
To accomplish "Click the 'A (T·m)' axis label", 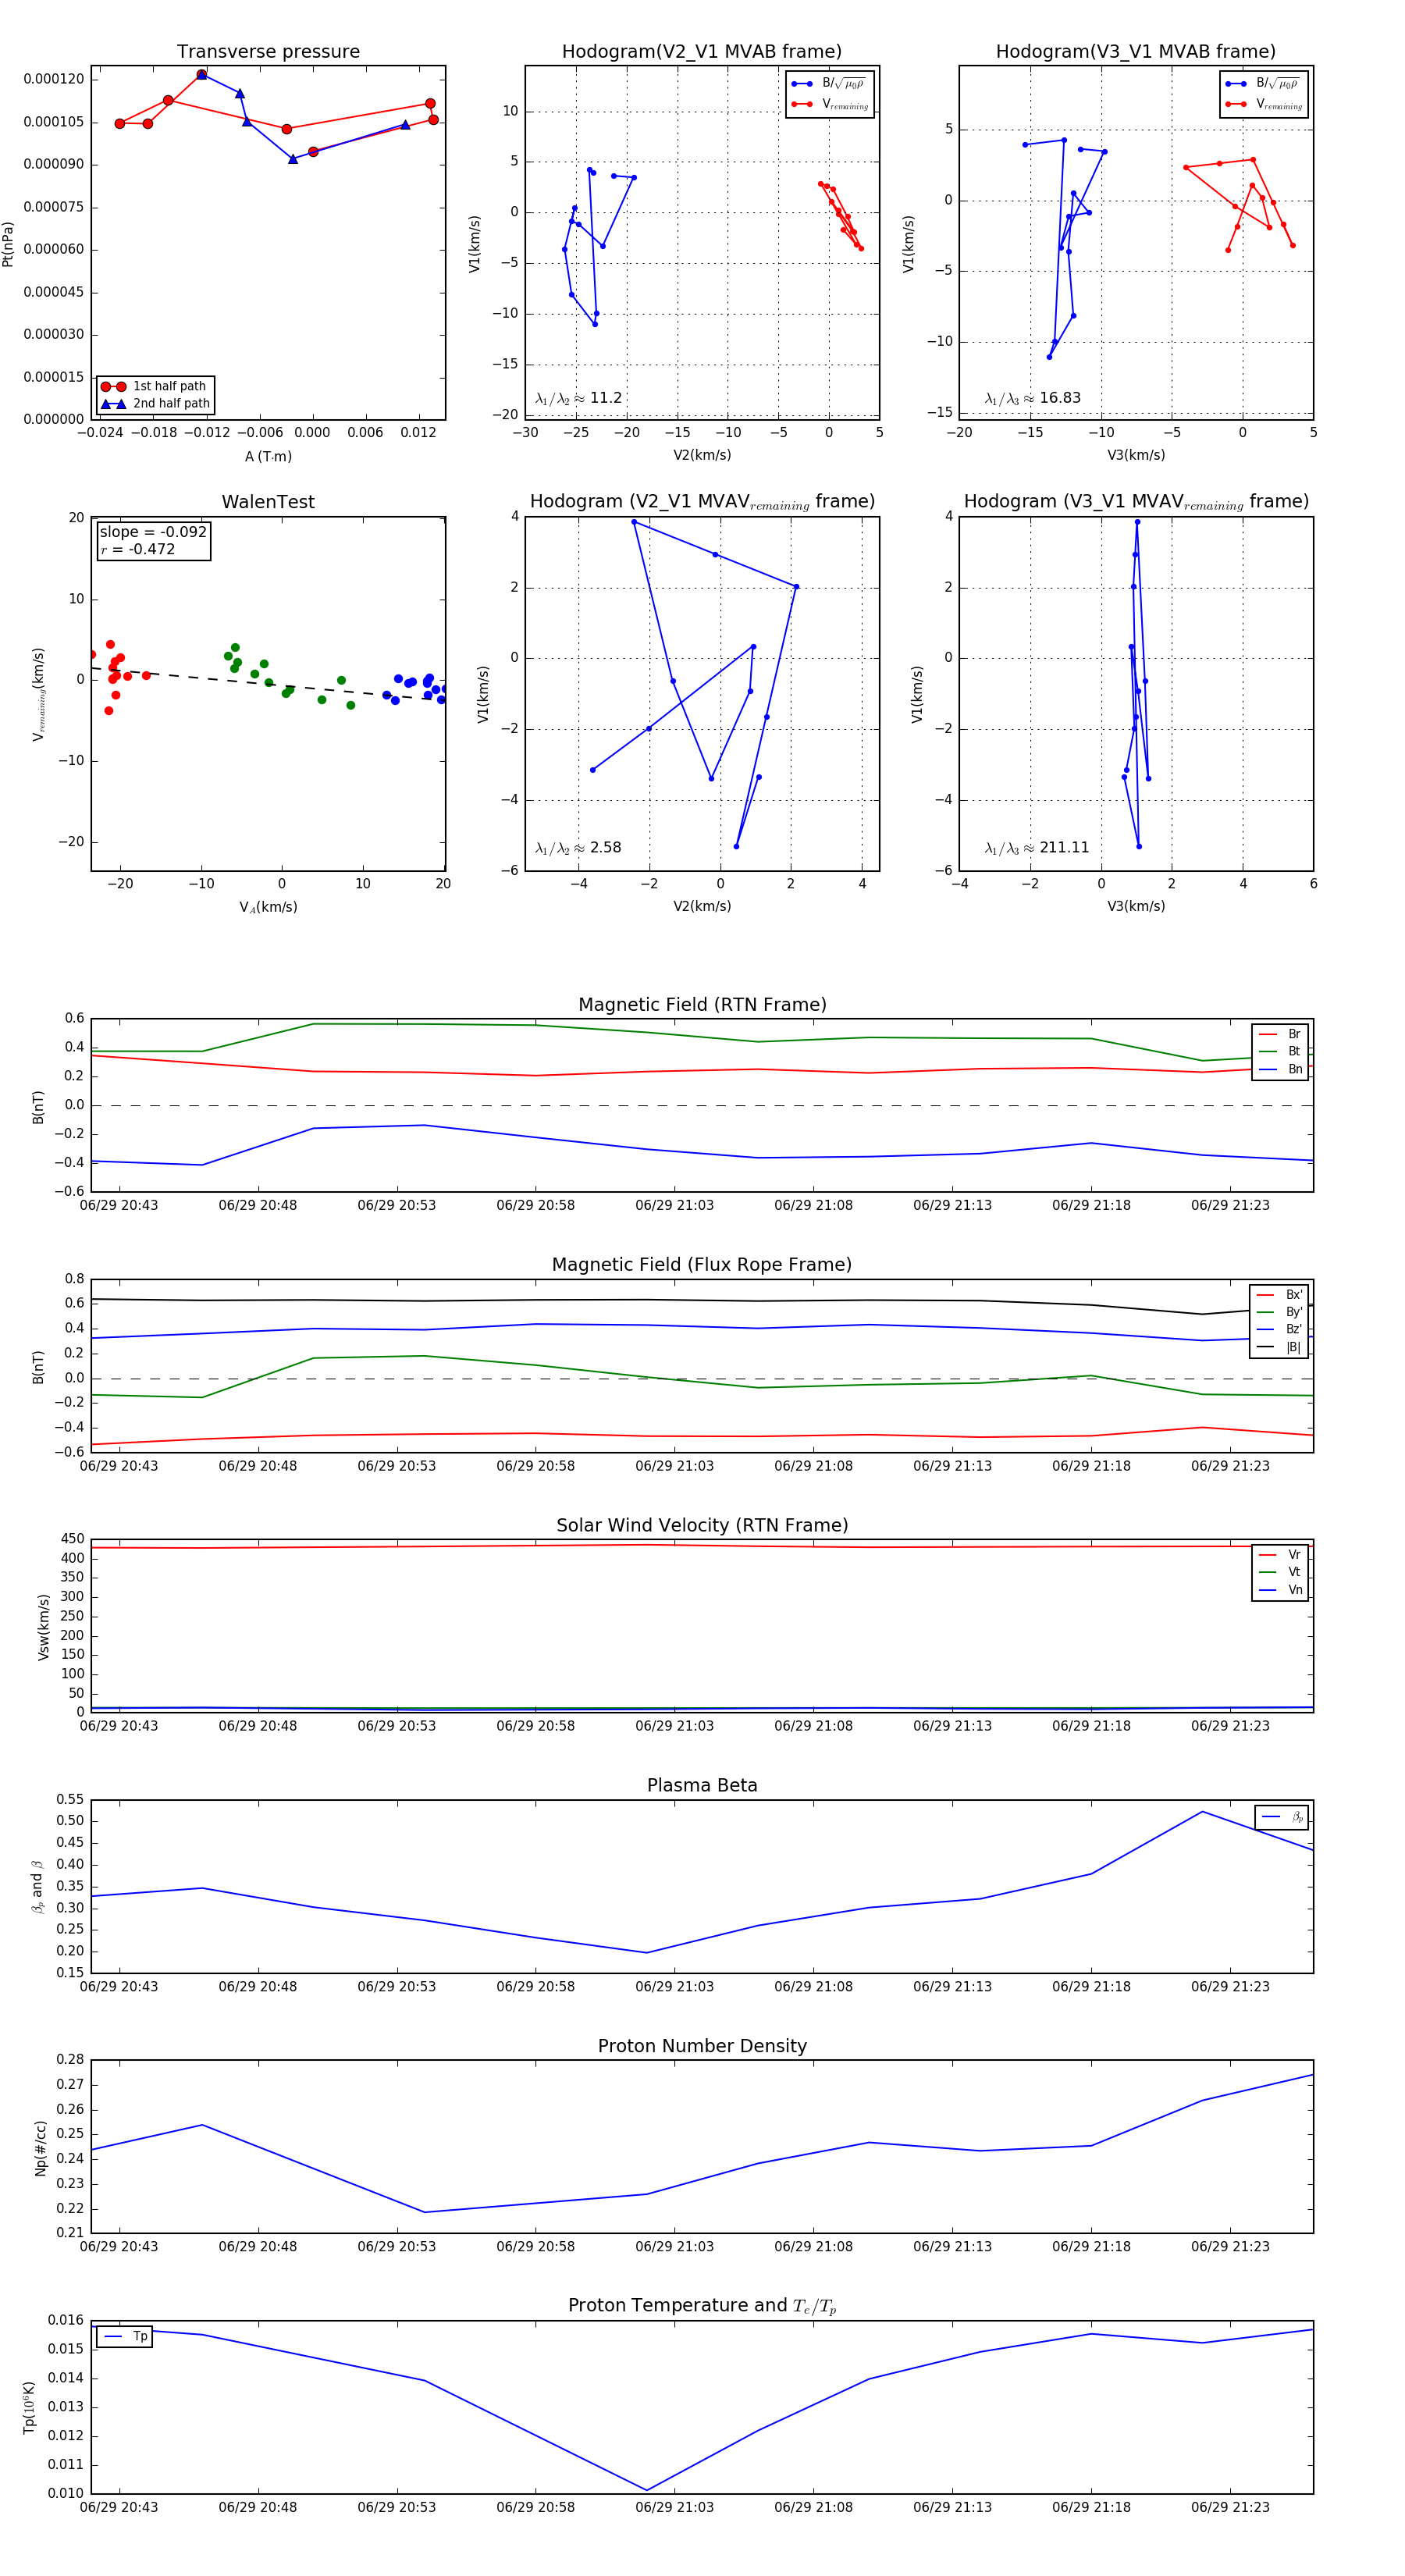I will coord(268,457).
